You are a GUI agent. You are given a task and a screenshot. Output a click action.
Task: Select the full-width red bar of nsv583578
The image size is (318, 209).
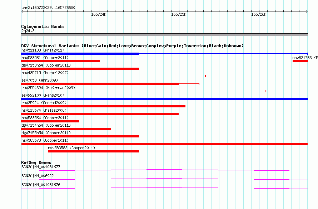pyautogui.click(x=164, y=144)
